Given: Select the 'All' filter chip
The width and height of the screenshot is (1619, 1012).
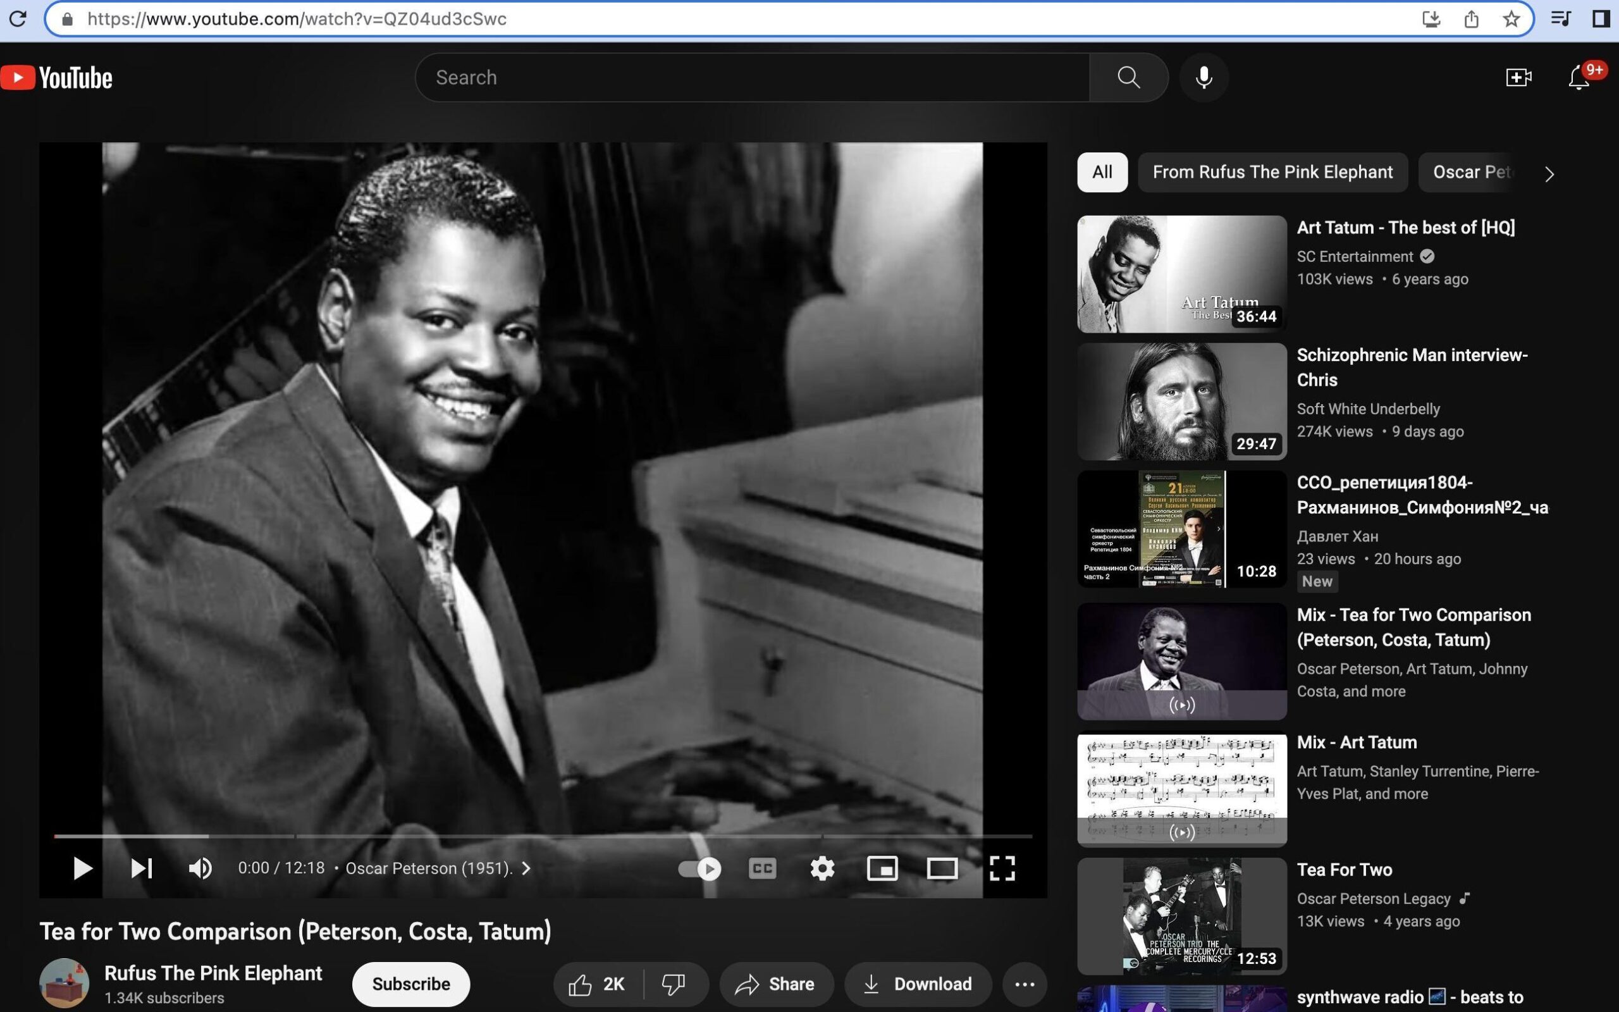Looking at the screenshot, I should [x=1102, y=172].
